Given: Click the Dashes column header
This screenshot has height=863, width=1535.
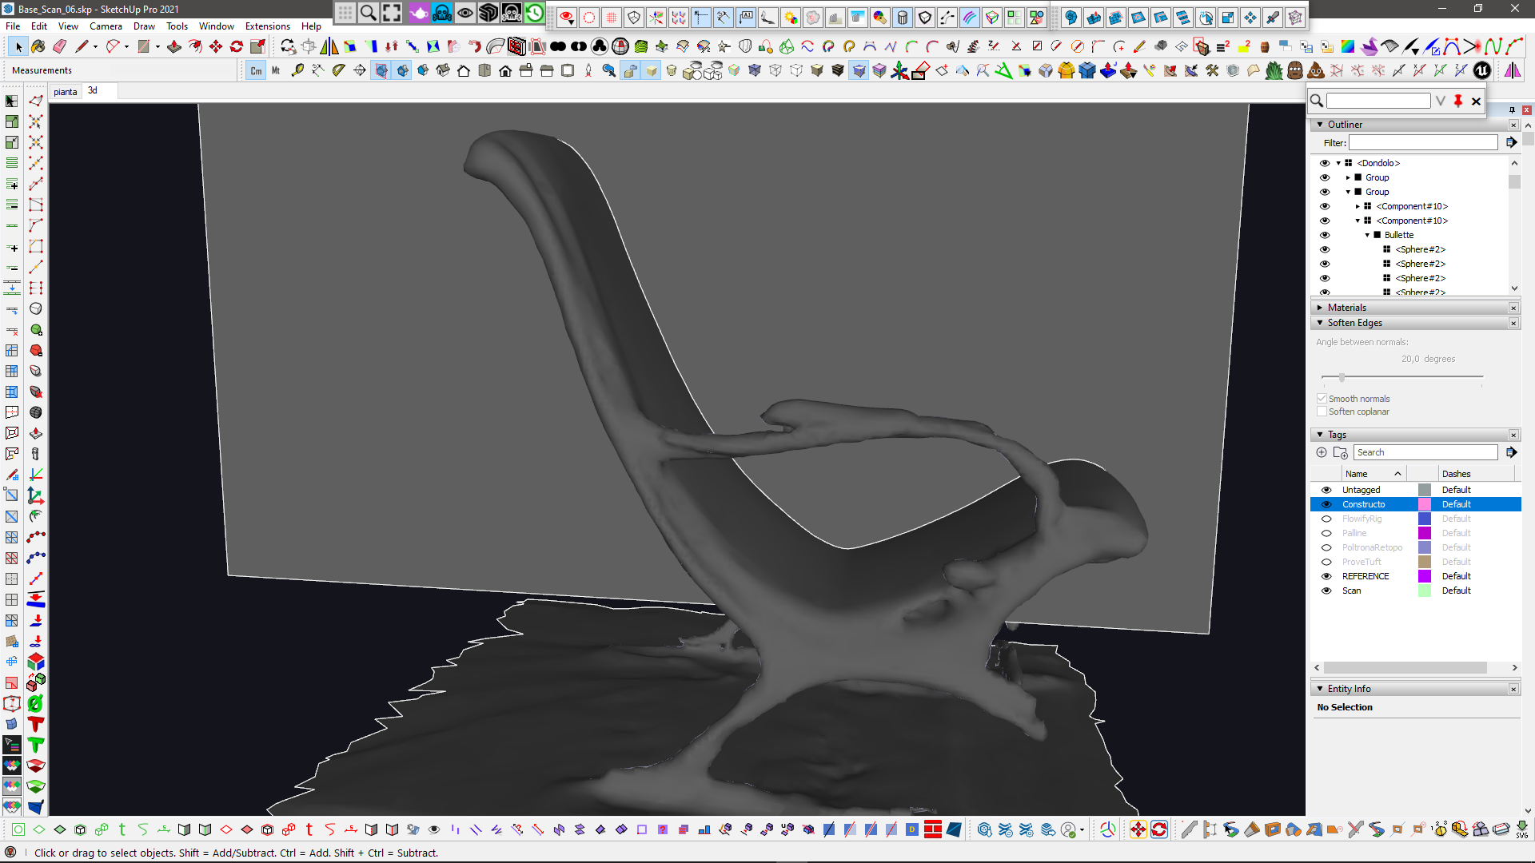Looking at the screenshot, I should [1456, 474].
